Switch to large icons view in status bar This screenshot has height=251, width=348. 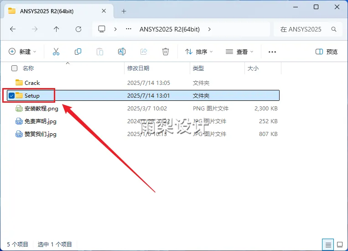[x=340, y=245]
